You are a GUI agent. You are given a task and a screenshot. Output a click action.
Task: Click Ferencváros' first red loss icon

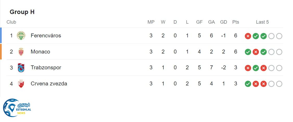point(248,36)
